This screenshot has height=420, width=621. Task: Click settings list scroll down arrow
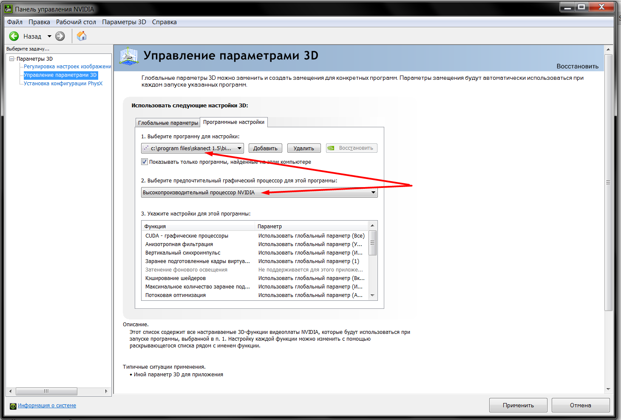[x=372, y=295]
